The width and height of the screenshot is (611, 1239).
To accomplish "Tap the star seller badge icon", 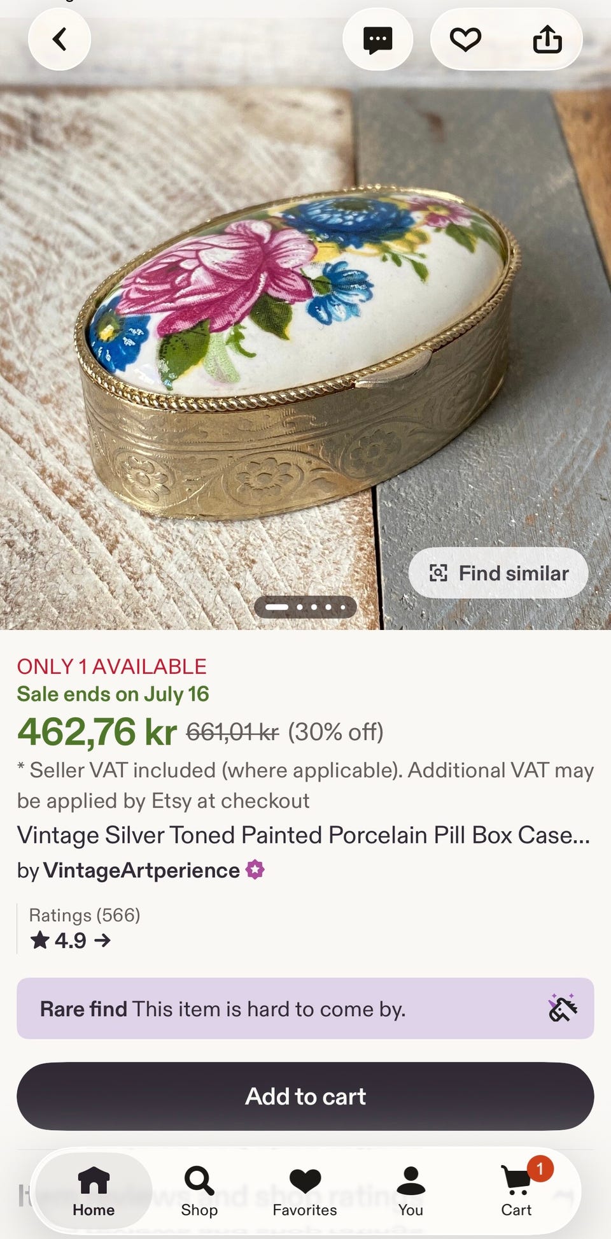I will pyautogui.click(x=255, y=870).
